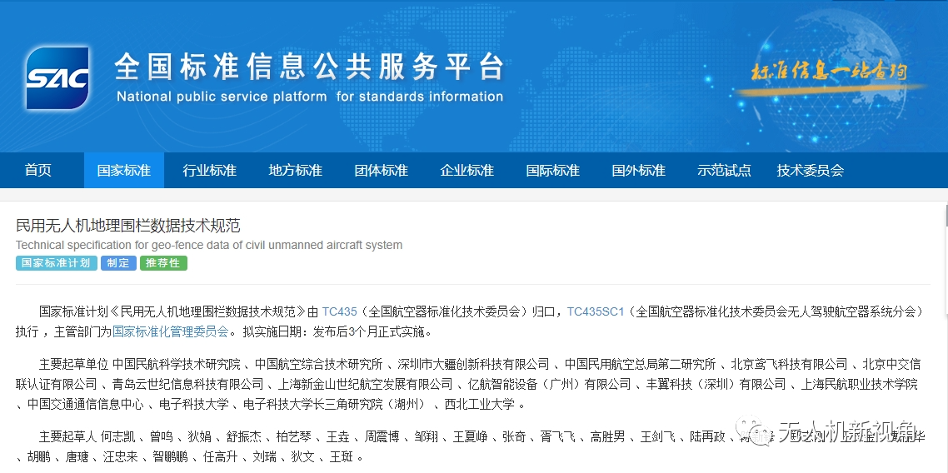Open the 首页 menu item
Image resolution: width=948 pixels, height=473 pixels.
click(38, 171)
